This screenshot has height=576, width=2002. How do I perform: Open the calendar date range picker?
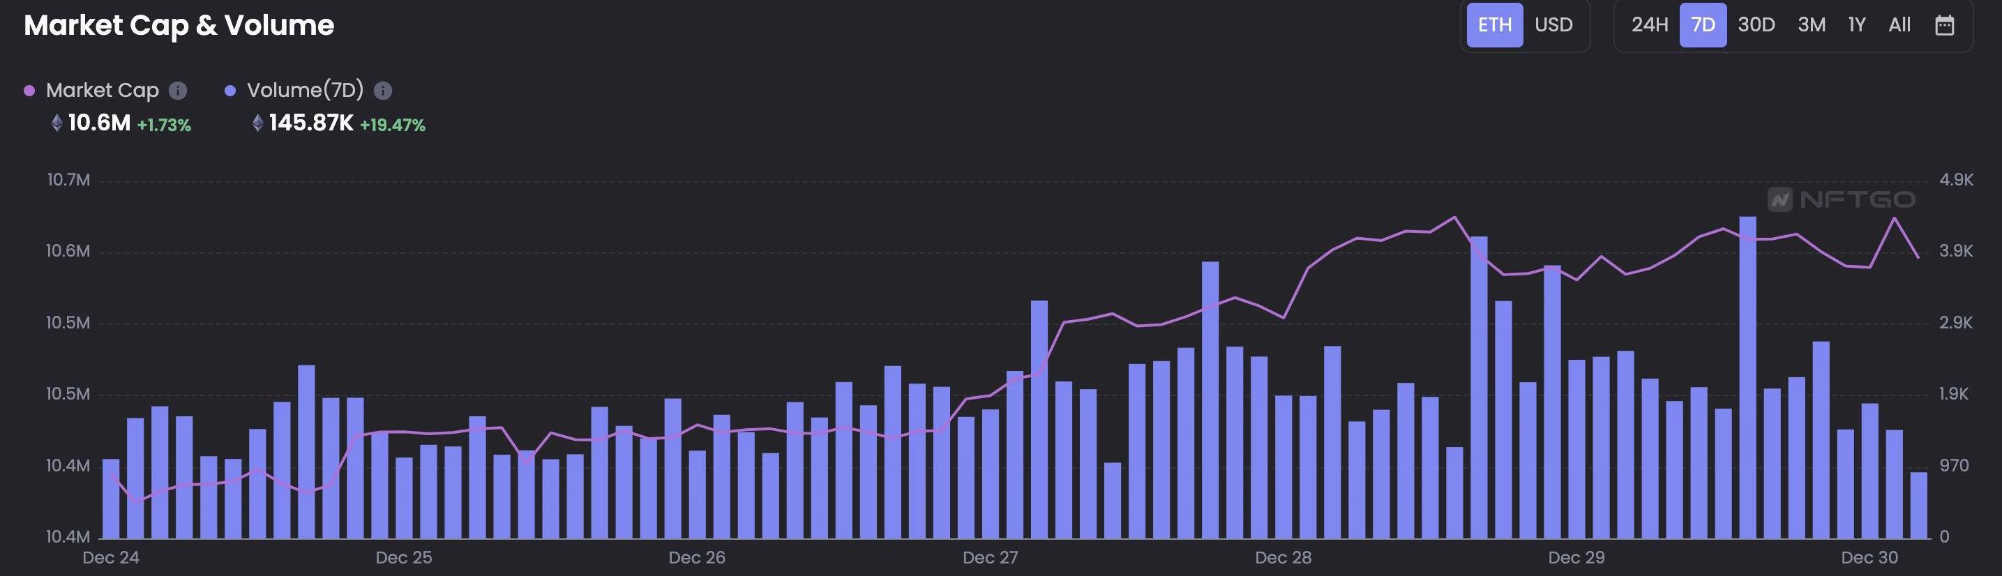(1945, 26)
